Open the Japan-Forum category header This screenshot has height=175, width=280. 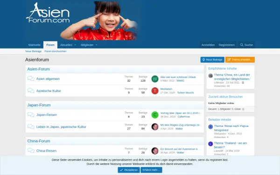[x=39, y=105]
